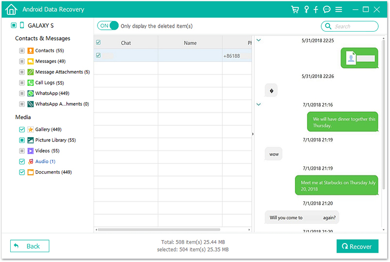The height and width of the screenshot is (262, 390).
Task: Toggle the Message Attachments (5) checkbox
Action: pyautogui.click(x=22, y=72)
